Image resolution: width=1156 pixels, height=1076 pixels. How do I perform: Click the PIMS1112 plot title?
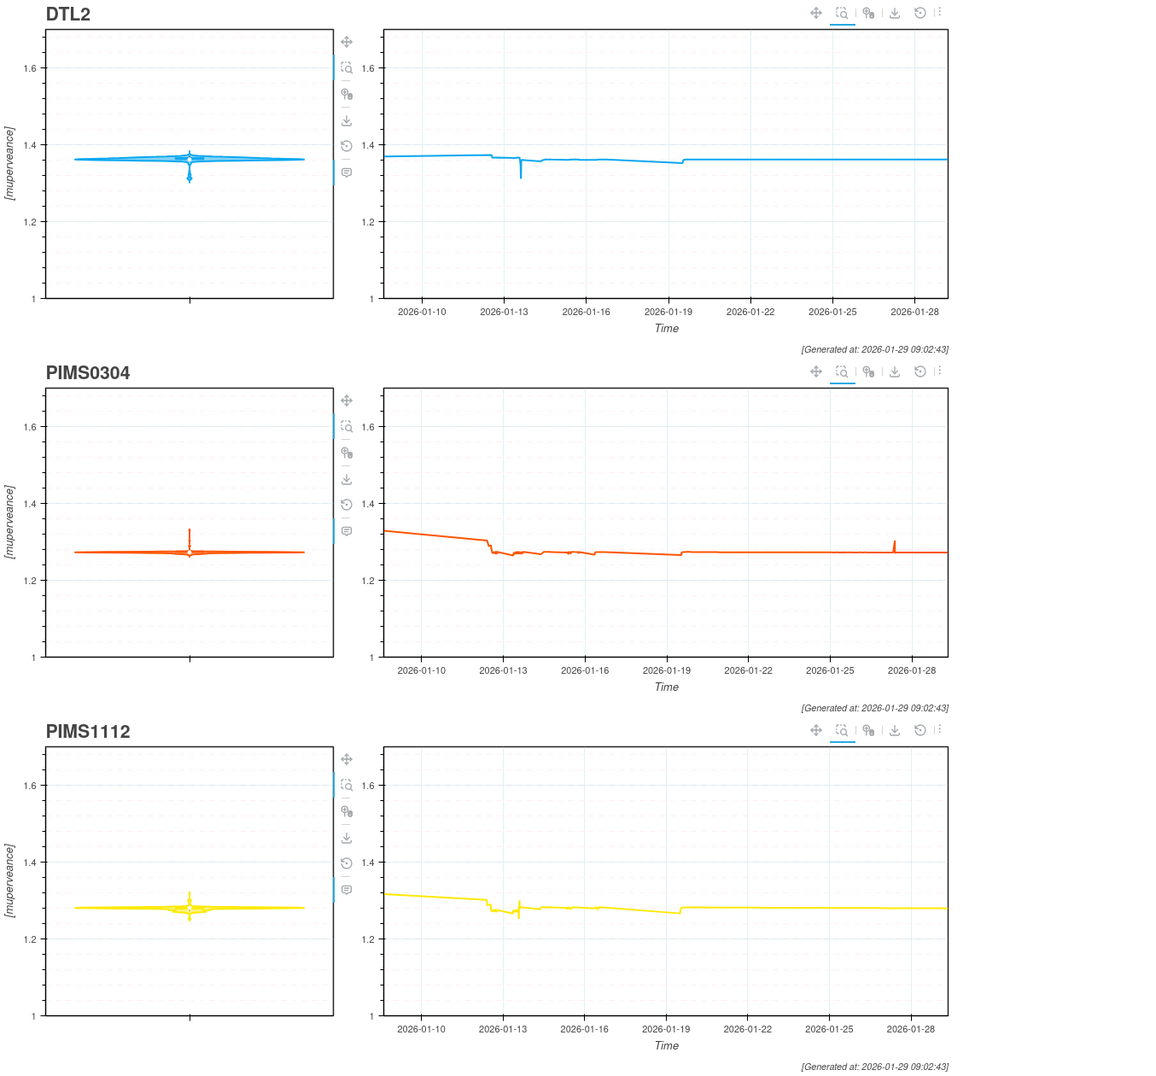click(x=88, y=731)
